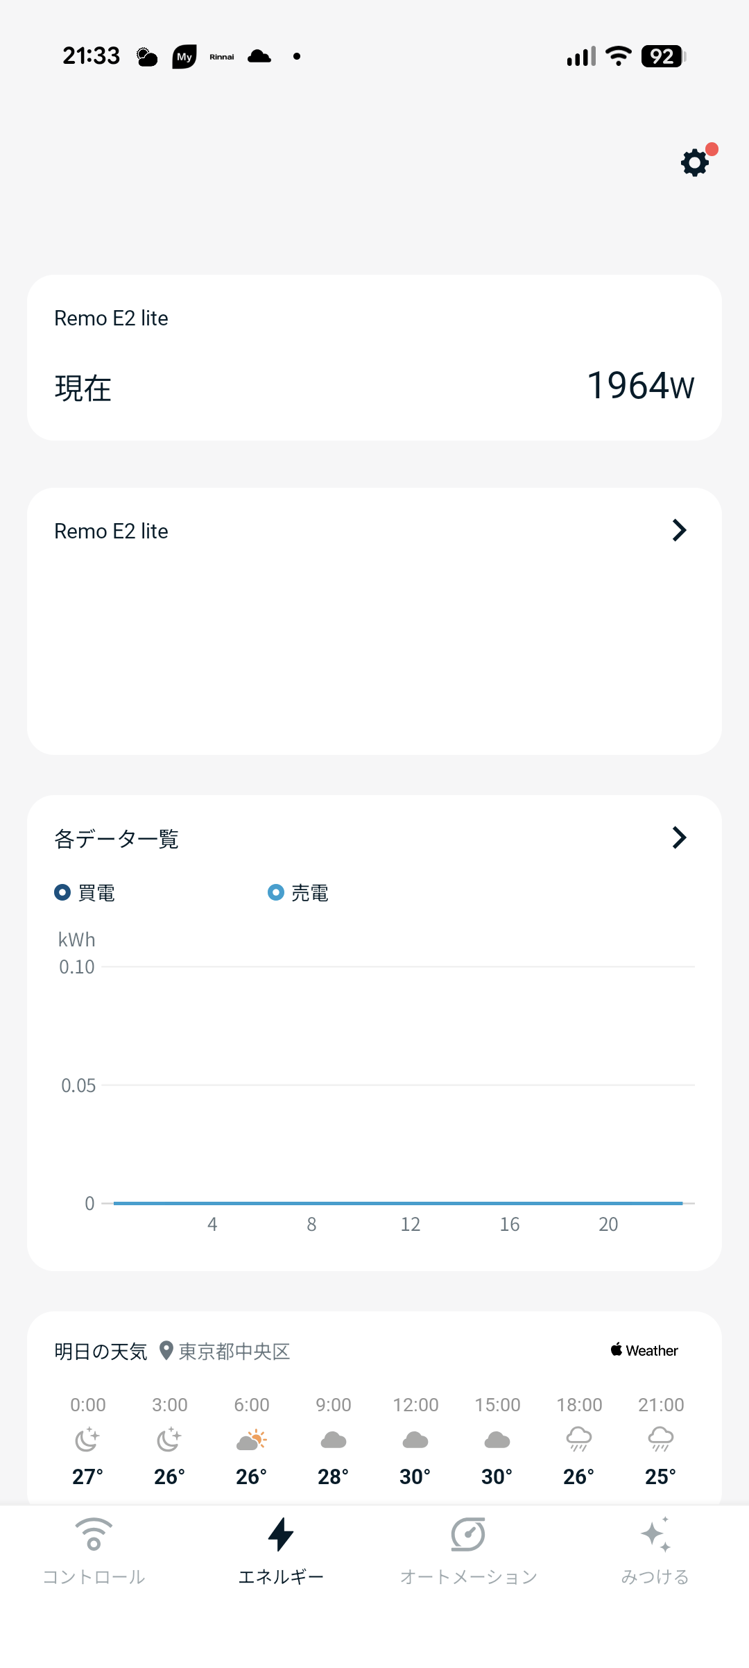
Task: Tap the 18:00 rain cloud icon
Action: 579,1440
